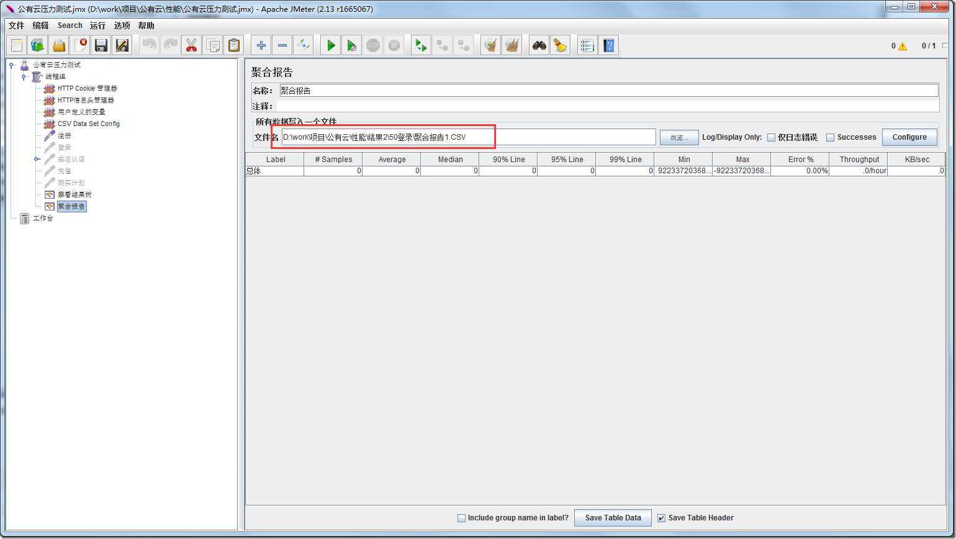Click the Redo arrow icon
The image size is (956, 539).
pyautogui.click(x=171, y=45)
